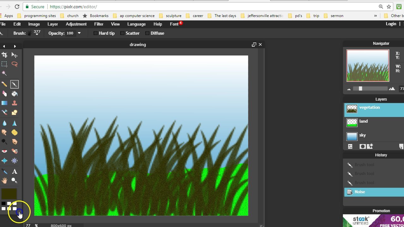
Task: Click the Login link
Action: coord(391,24)
